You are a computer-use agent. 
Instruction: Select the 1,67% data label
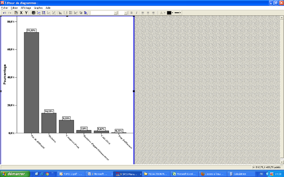tap(101, 129)
